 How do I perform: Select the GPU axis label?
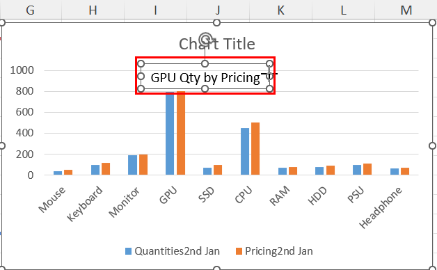click(168, 195)
